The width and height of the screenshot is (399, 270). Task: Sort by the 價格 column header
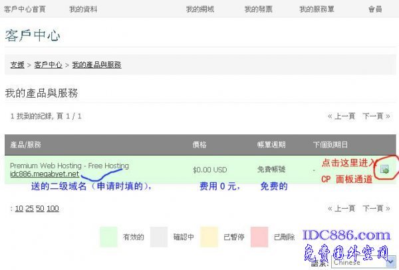pos(199,144)
